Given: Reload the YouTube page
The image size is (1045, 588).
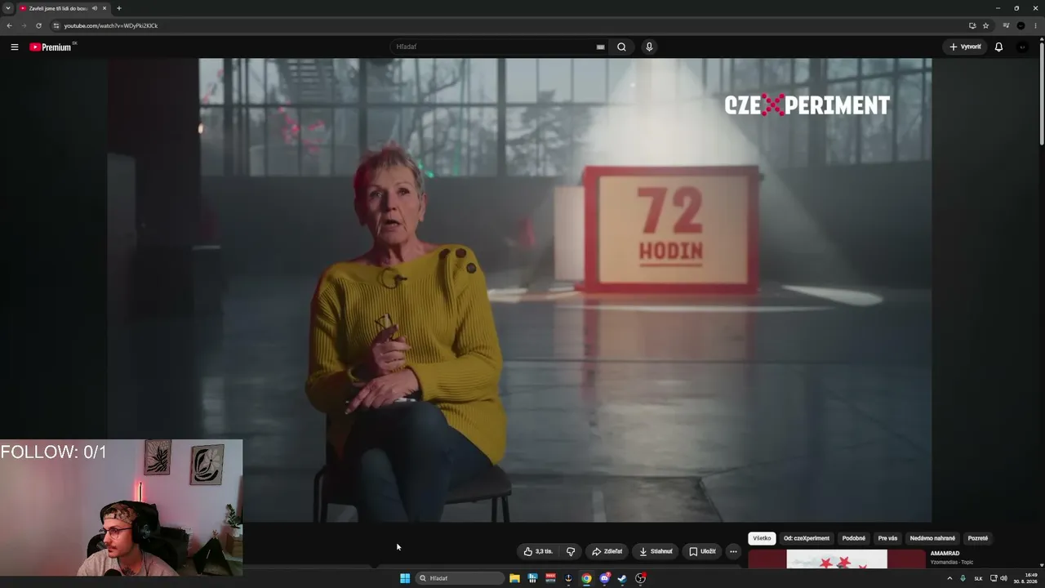Looking at the screenshot, I should pyautogui.click(x=38, y=25).
